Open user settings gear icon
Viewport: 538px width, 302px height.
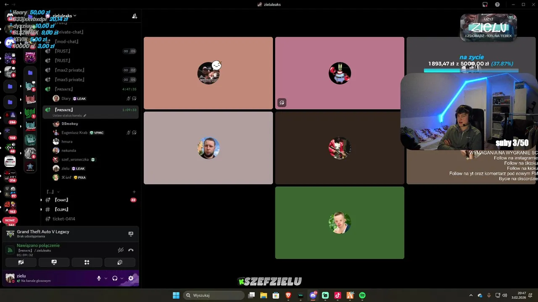[131, 278]
